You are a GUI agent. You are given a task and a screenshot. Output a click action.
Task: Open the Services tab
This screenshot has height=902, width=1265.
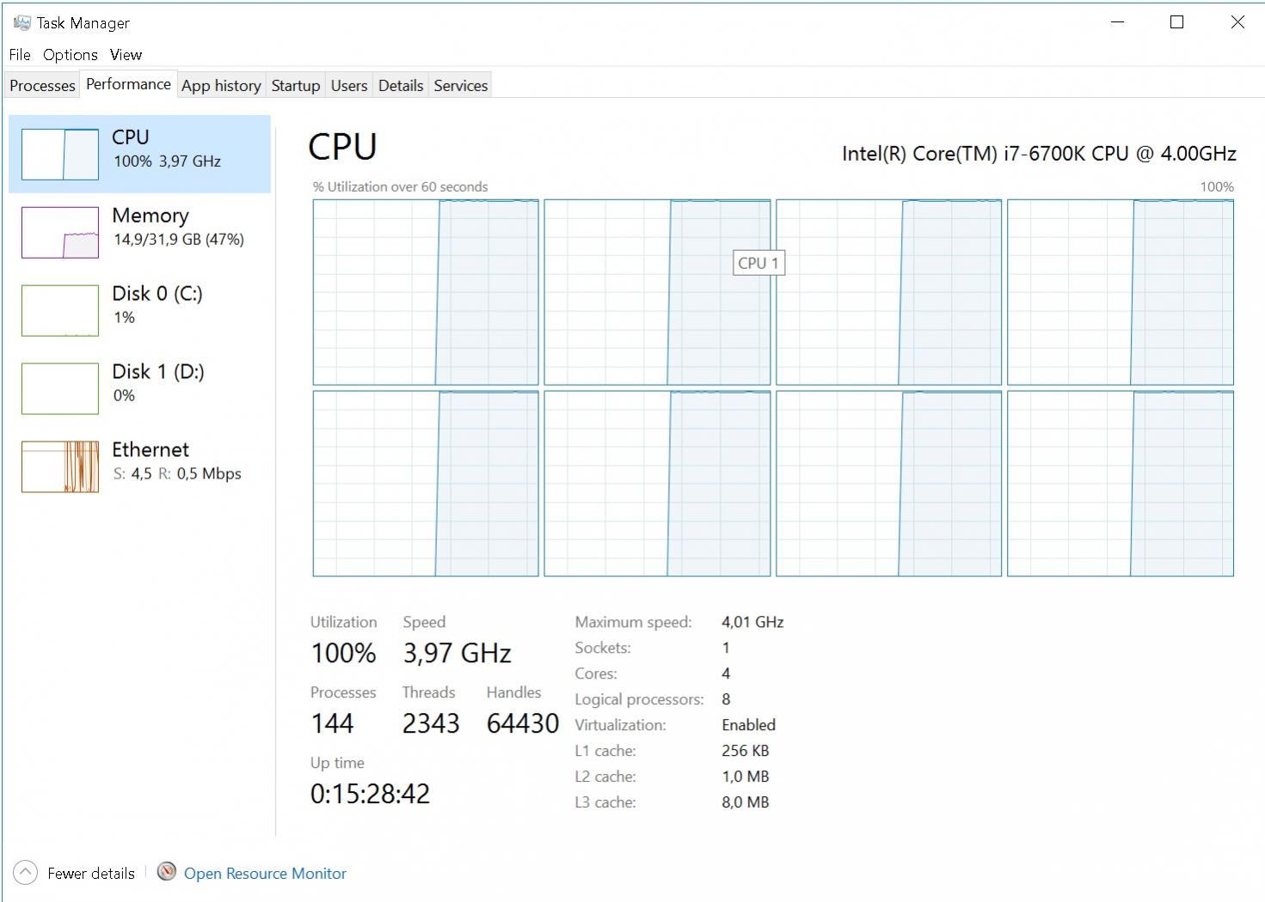point(461,85)
